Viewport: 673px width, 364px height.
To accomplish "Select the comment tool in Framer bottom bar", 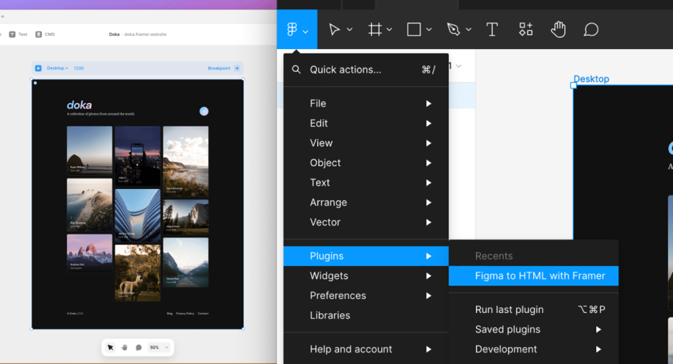I will point(139,348).
